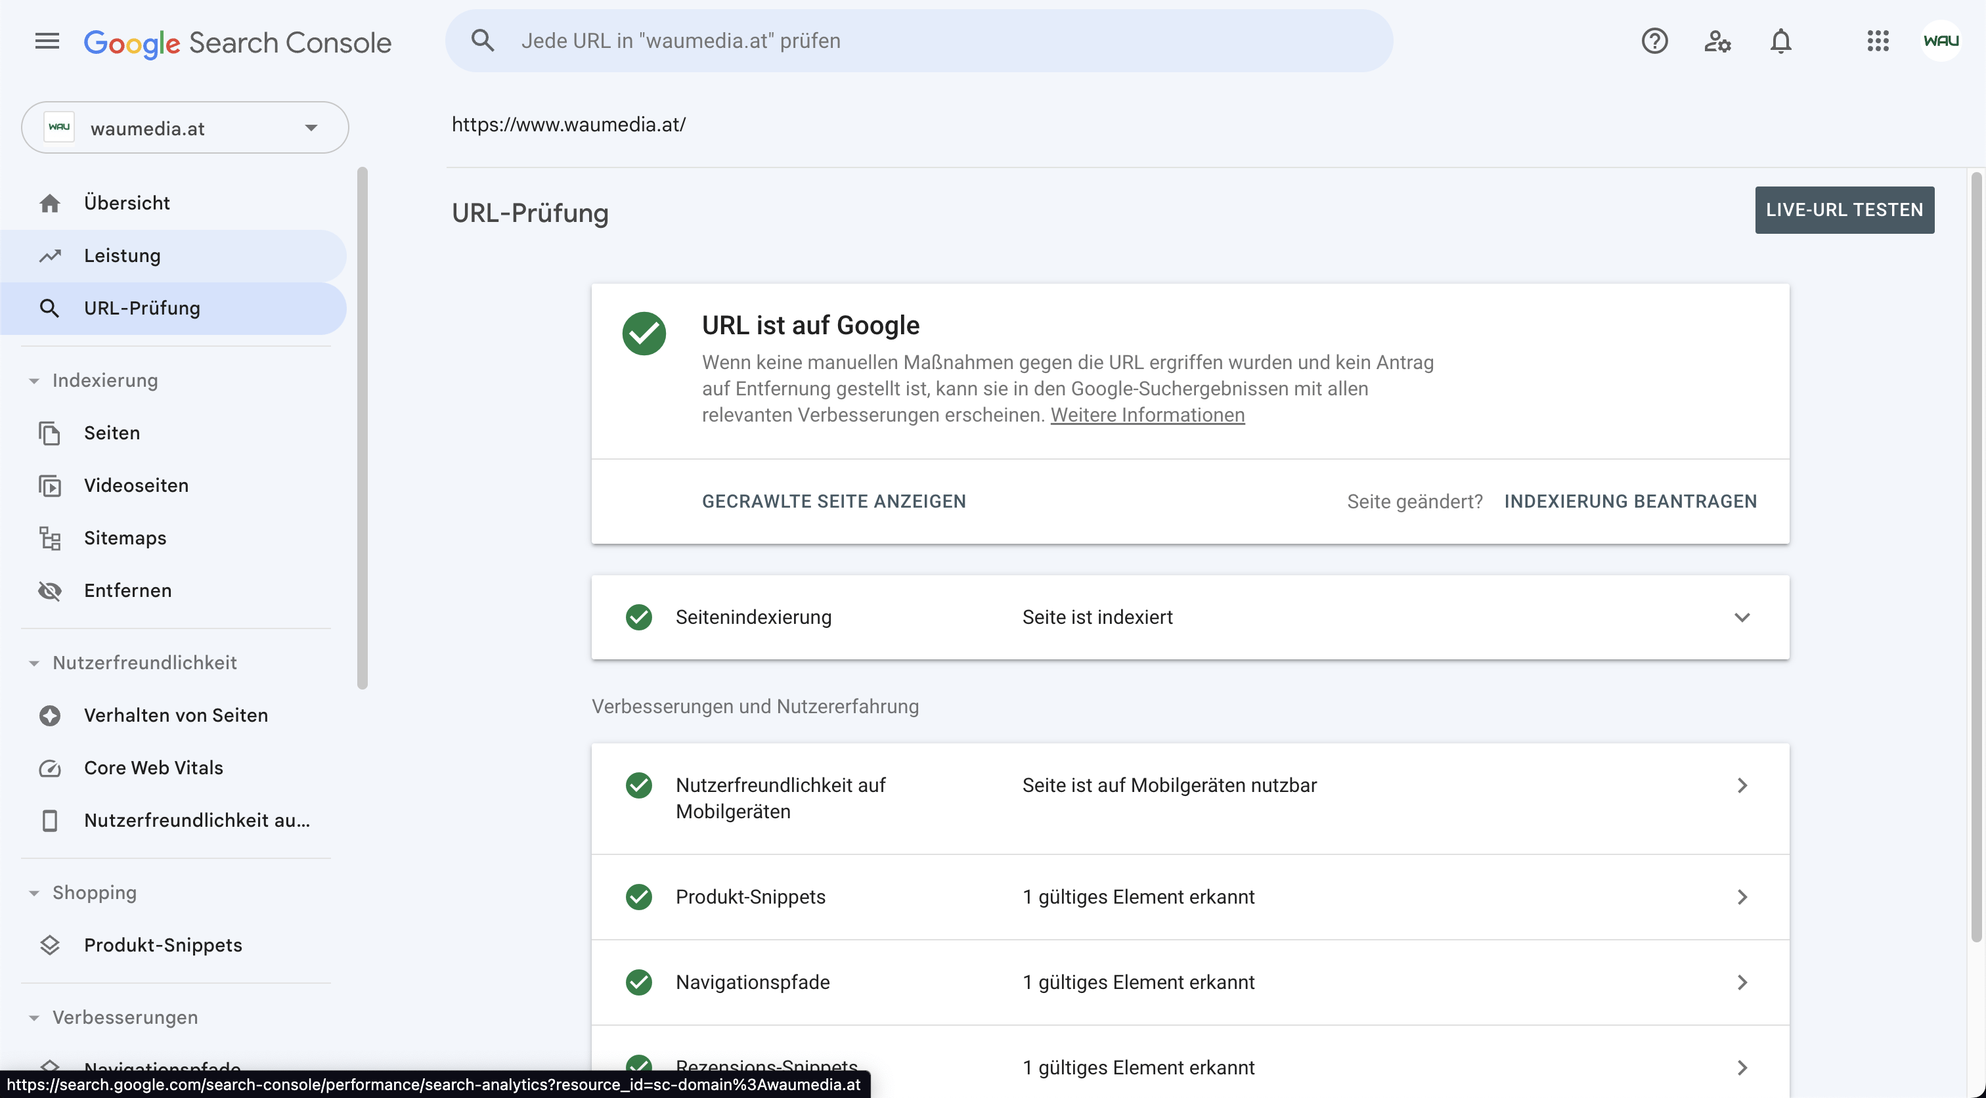Screen dimensions: 1986x1098
Task: Click INDEXIERUNG BEANTRAGEN link
Action: click(1631, 500)
